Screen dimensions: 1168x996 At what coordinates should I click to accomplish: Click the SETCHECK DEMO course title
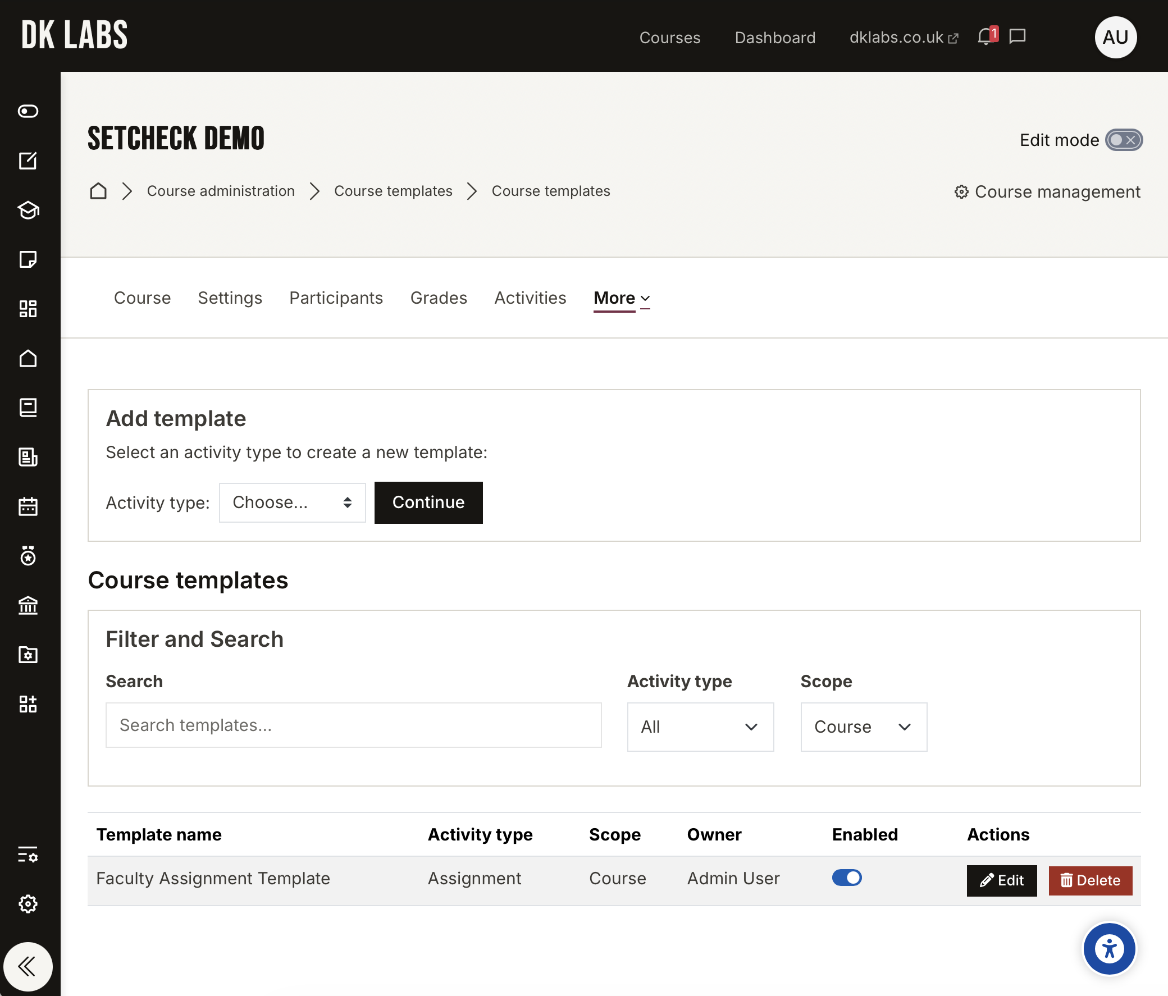(x=176, y=139)
